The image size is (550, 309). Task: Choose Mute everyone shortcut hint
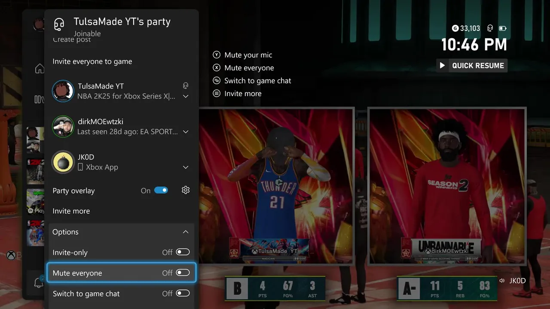point(249,68)
